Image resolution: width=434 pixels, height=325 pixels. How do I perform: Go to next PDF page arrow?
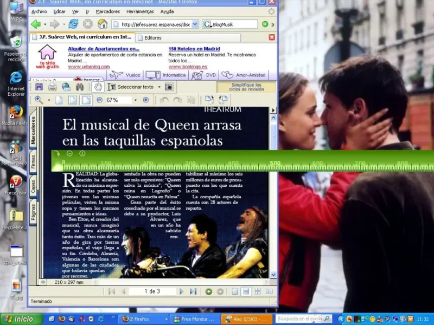point(182,291)
